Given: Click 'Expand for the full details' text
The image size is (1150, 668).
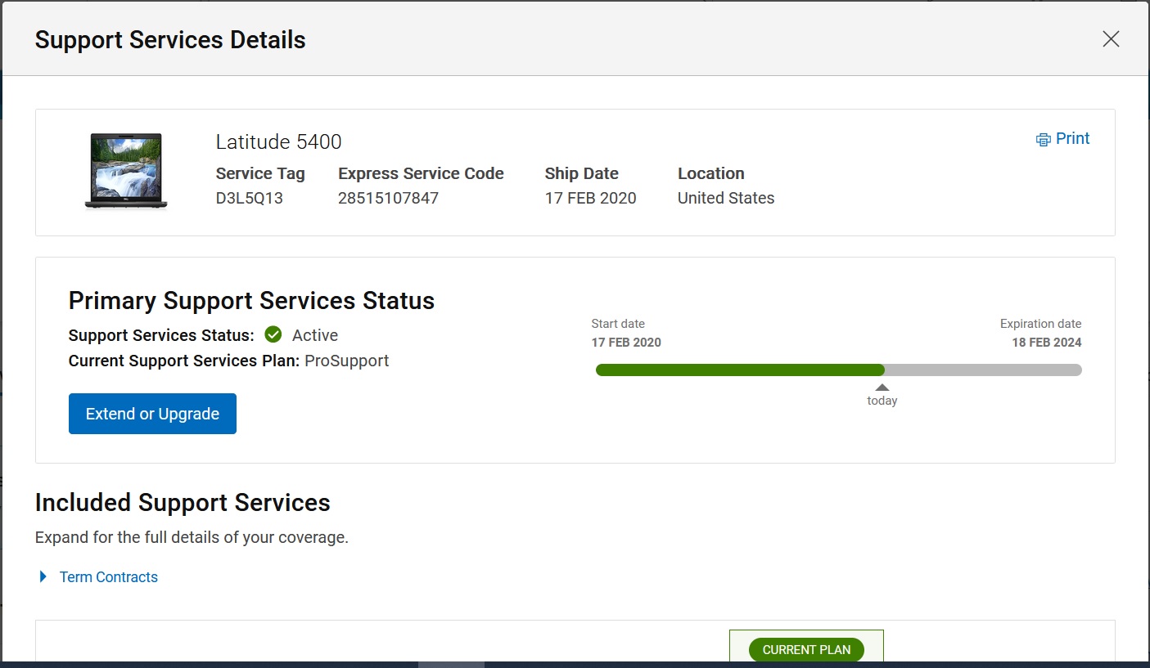Looking at the screenshot, I should pos(192,538).
